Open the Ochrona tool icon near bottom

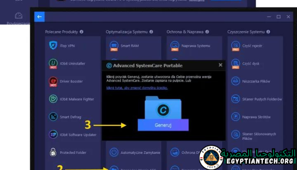[x=174, y=153]
